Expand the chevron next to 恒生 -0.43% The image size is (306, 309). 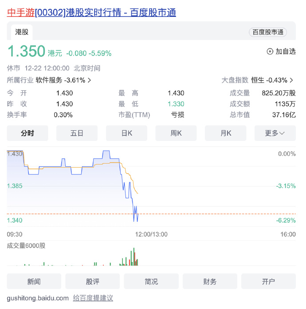tap(291, 80)
